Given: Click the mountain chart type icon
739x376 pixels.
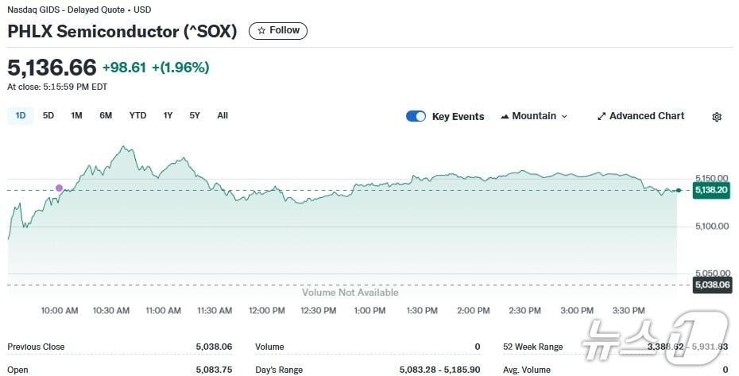Looking at the screenshot, I should pos(505,116).
